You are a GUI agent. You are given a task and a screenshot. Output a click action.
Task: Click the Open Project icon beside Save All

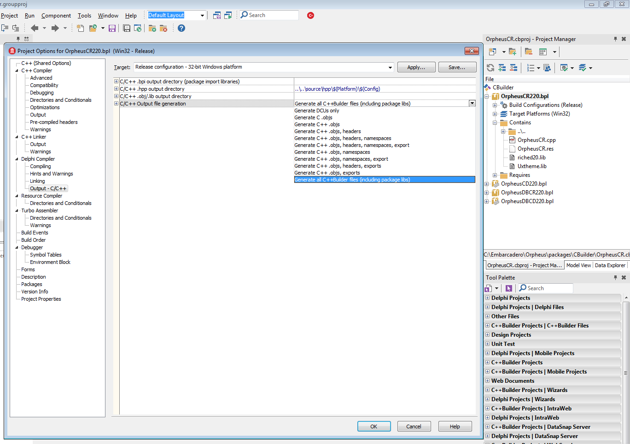click(x=138, y=28)
